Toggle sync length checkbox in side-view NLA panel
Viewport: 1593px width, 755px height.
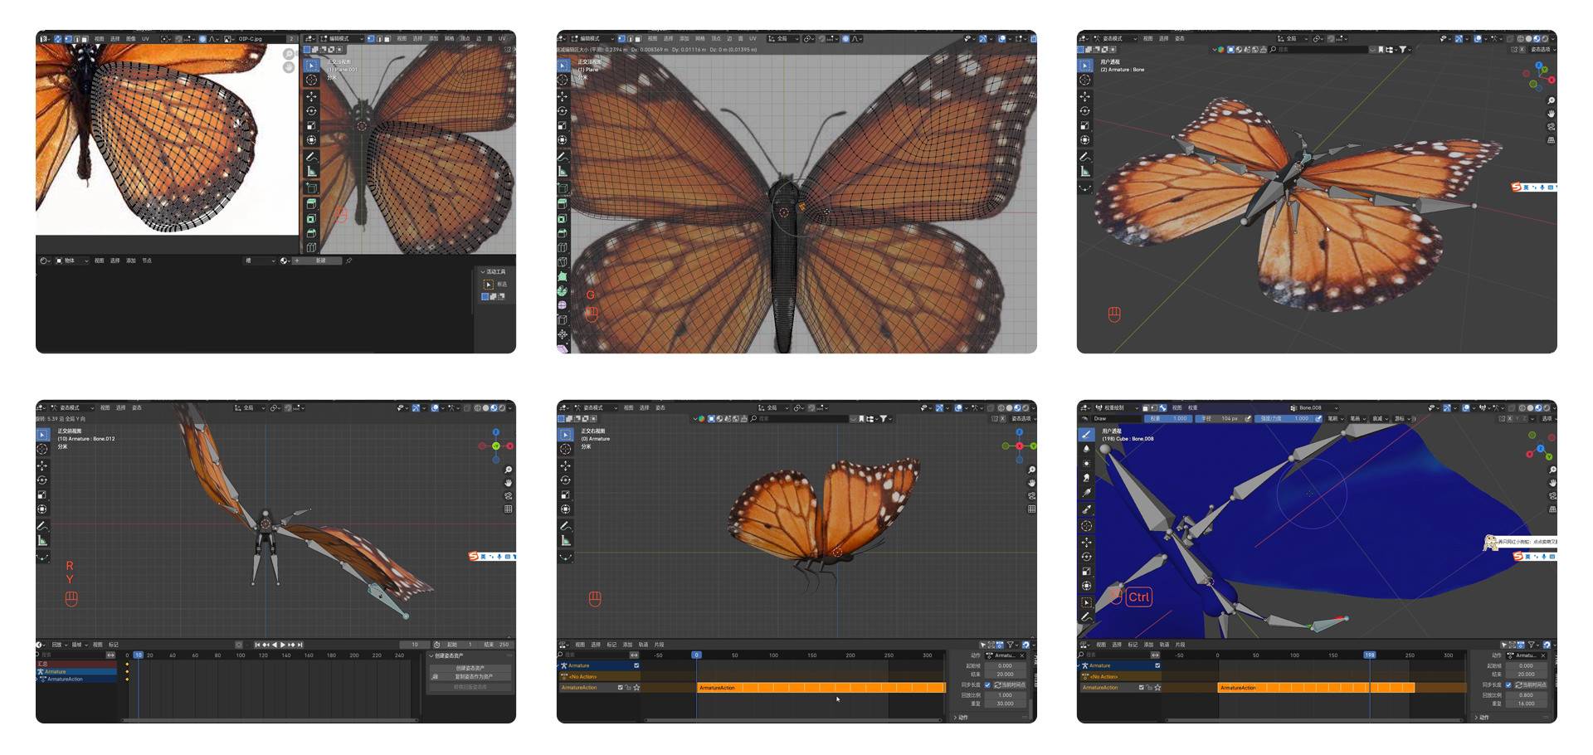click(987, 685)
